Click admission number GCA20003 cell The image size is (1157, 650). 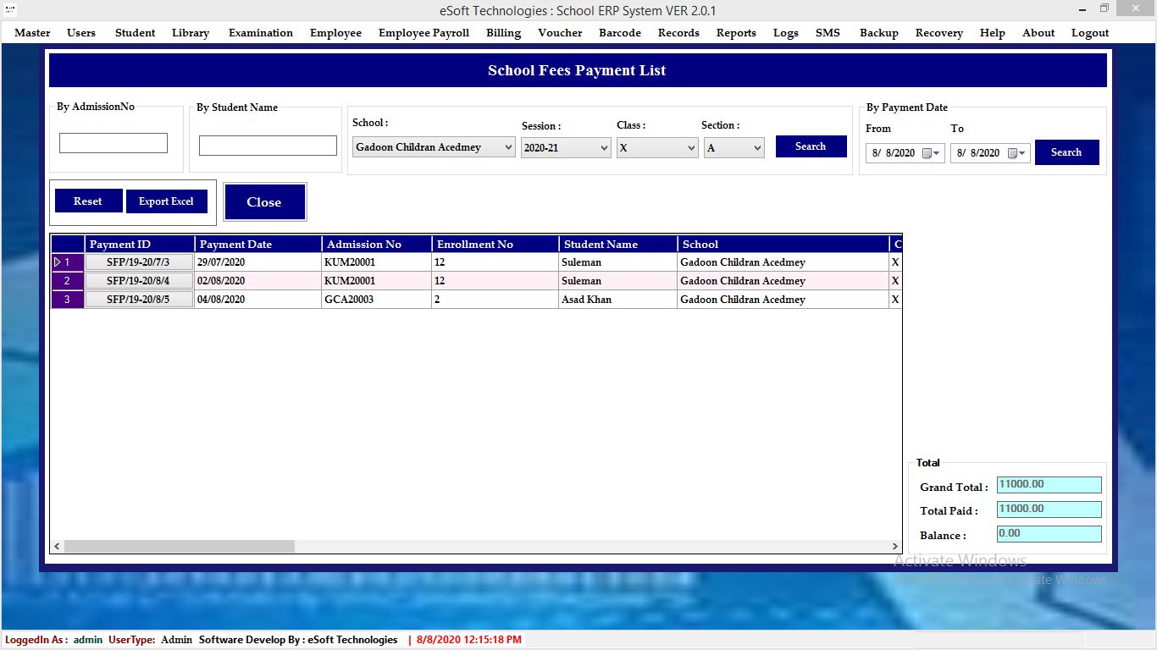[377, 300]
